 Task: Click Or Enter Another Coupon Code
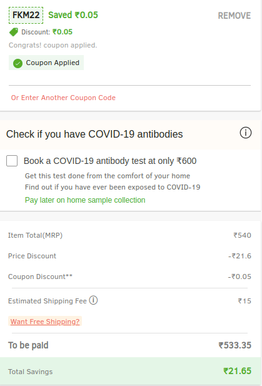tap(63, 98)
